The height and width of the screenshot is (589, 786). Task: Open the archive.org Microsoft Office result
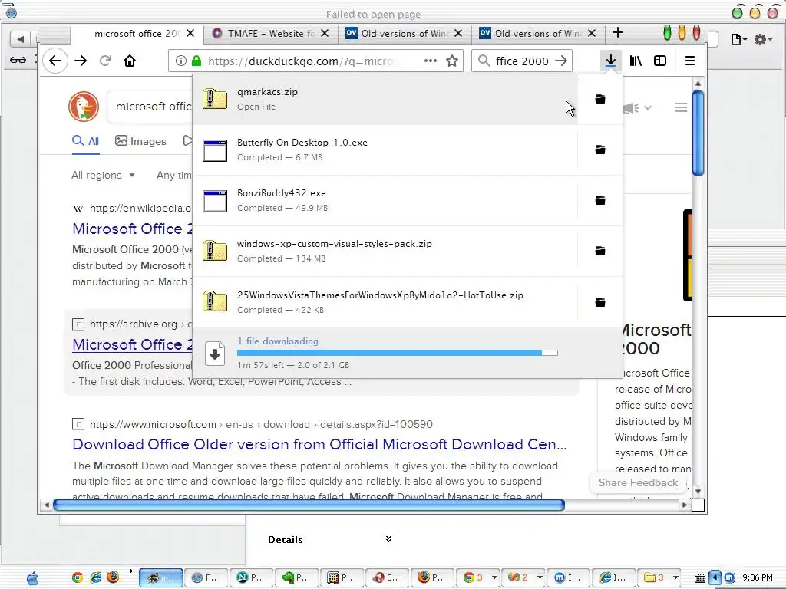point(132,344)
